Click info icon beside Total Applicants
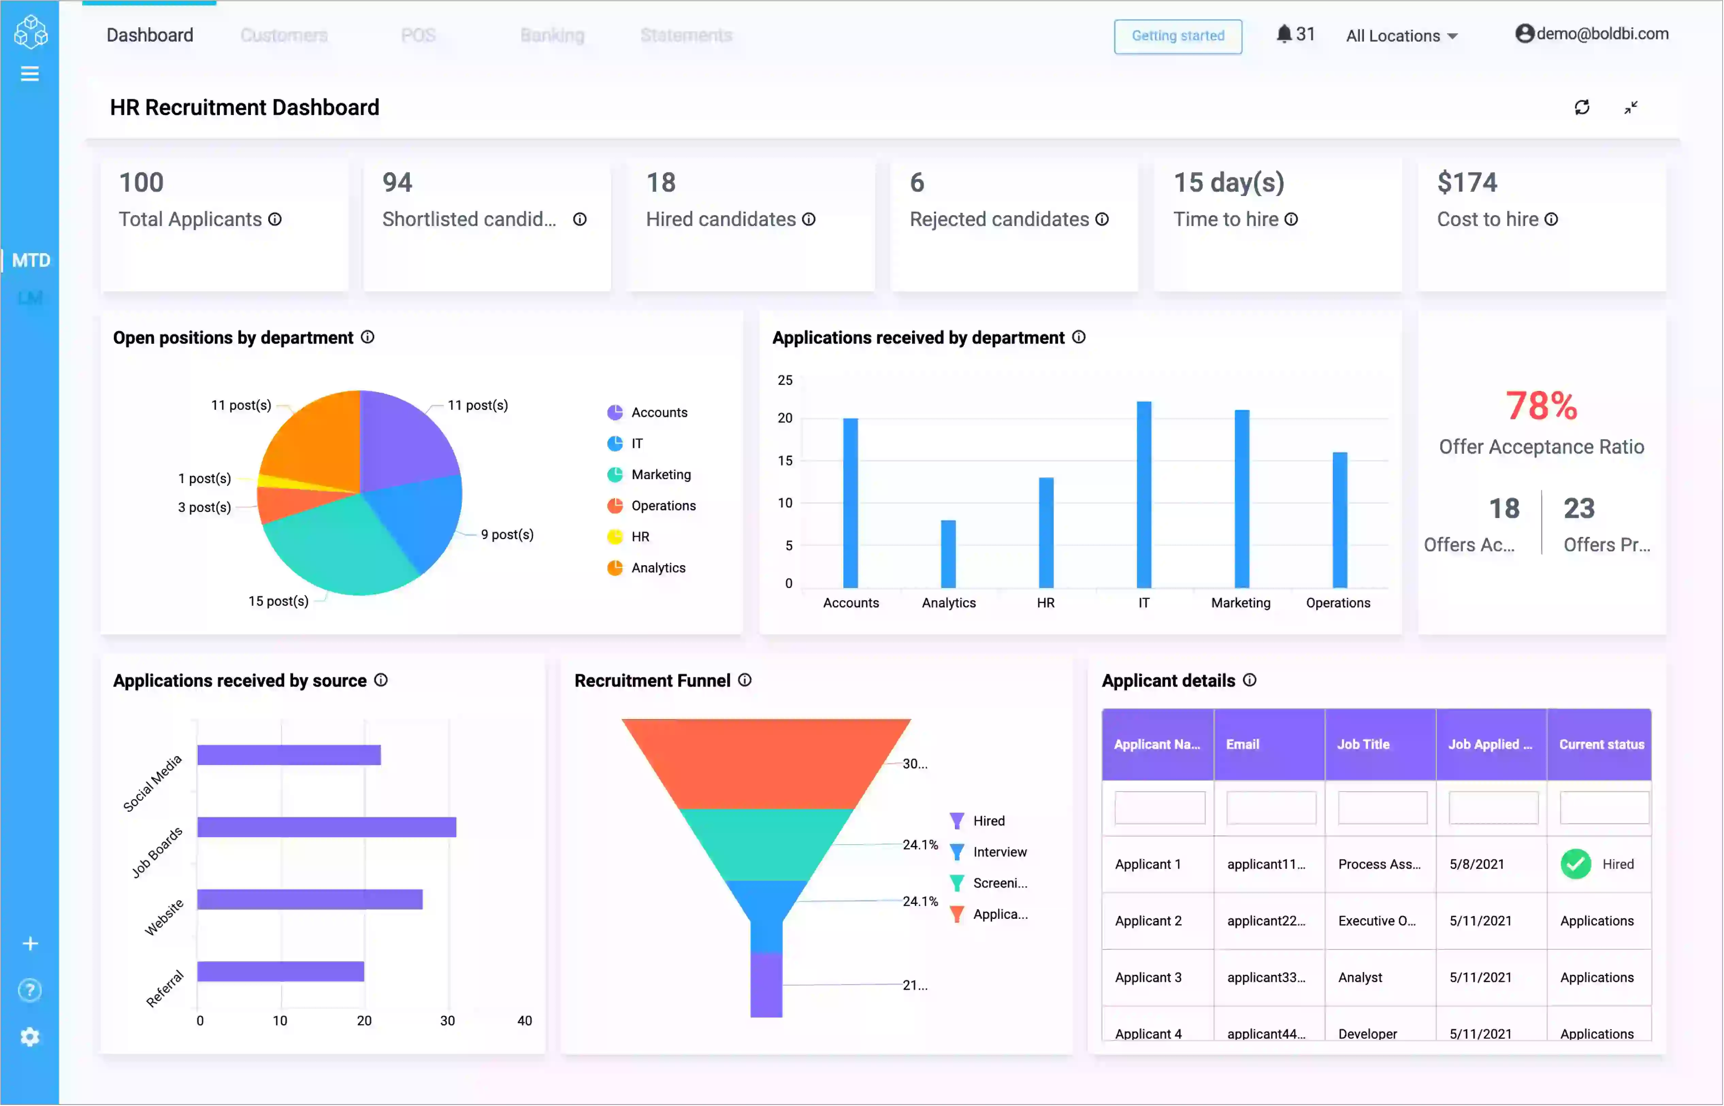Viewport: 1724px width, 1106px height. point(275,219)
